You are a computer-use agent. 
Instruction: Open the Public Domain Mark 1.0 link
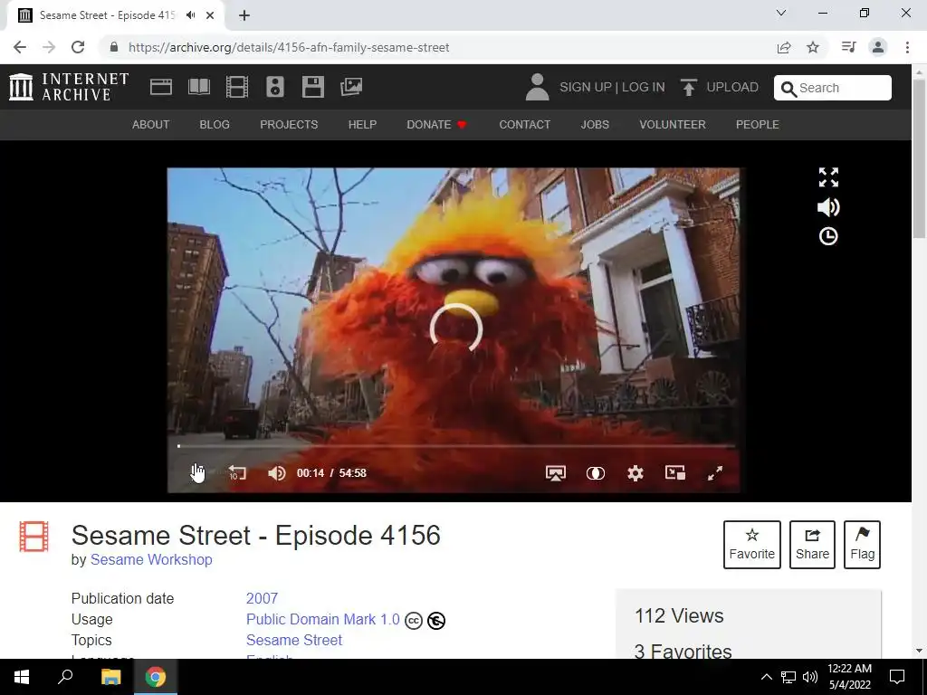coord(323,619)
